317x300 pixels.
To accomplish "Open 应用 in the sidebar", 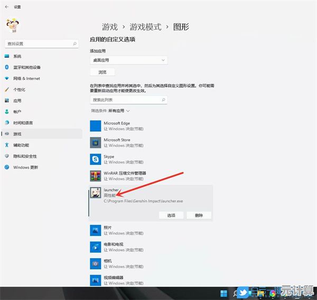I will point(42,101).
